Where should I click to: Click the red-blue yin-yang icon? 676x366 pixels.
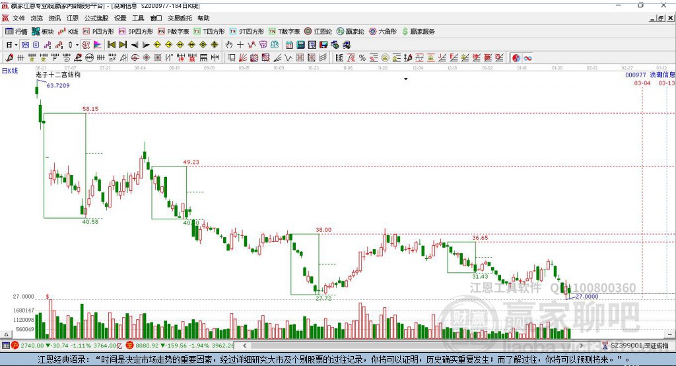pos(516,58)
